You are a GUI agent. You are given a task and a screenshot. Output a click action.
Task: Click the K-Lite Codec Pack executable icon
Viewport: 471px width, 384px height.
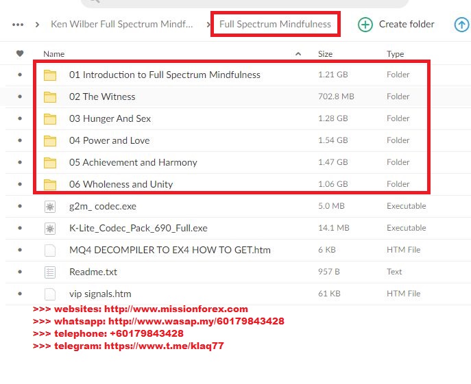pos(50,229)
